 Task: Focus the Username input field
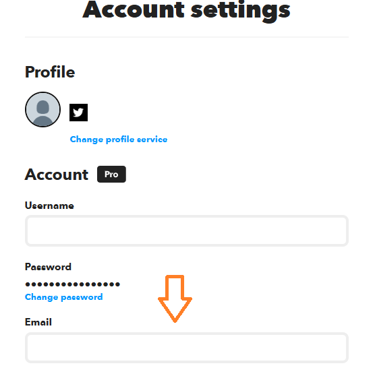tap(187, 230)
